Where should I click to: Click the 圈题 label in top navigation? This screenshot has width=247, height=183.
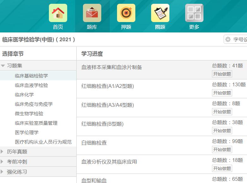(x=160, y=27)
